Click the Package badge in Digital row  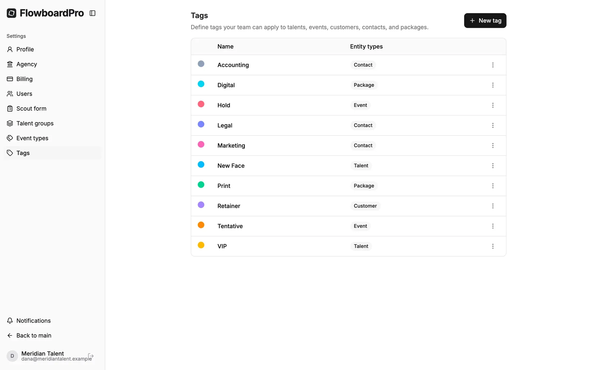[364, 85]
